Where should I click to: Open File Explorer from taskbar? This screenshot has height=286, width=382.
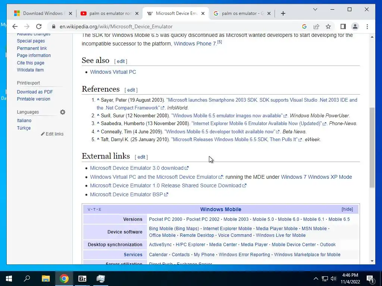click(x=46, y=279)
